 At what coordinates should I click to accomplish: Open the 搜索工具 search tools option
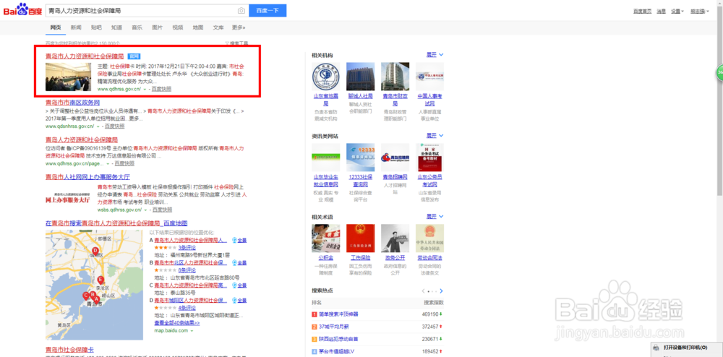click(236, 43)
